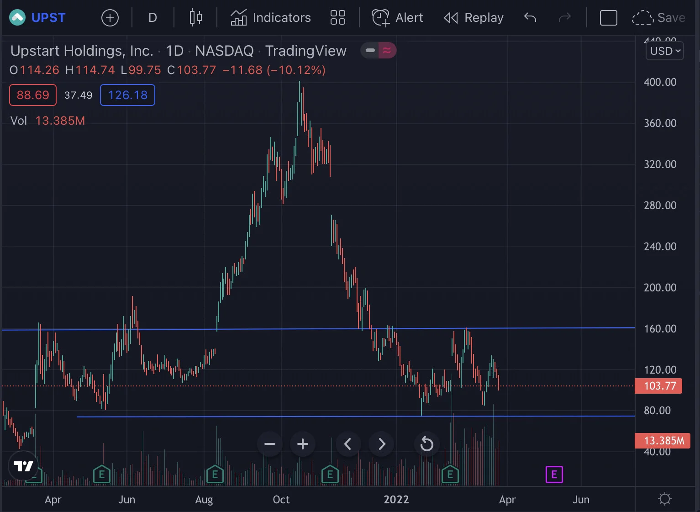
Task: Save the chart layout
Action: click(658, 18)
